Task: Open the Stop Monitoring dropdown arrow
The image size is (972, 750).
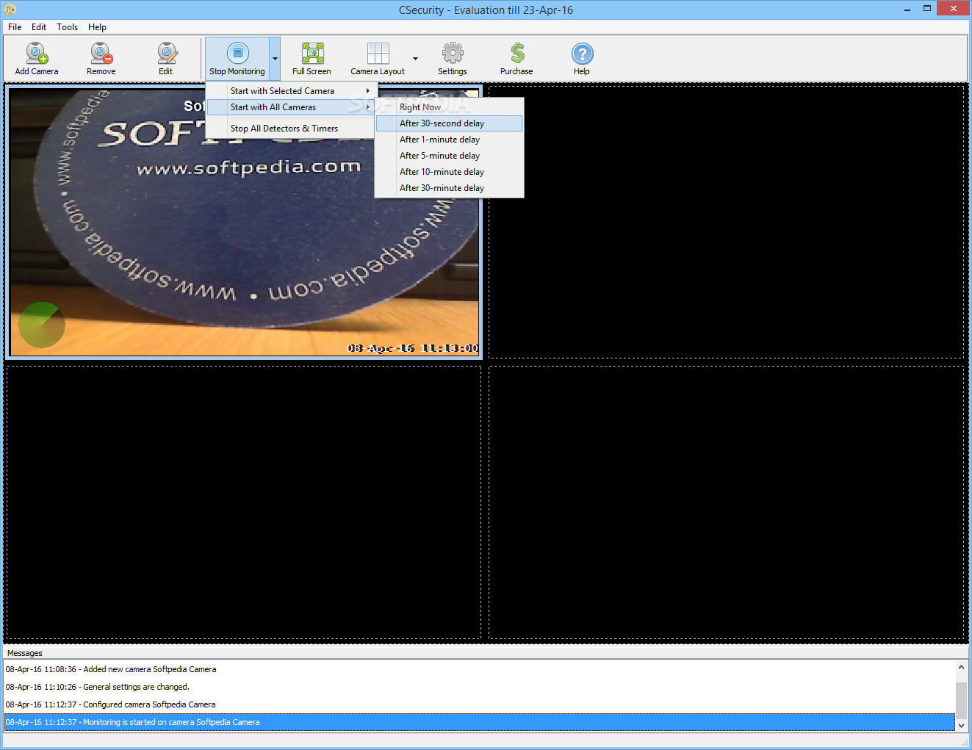Action: [275, 59]
